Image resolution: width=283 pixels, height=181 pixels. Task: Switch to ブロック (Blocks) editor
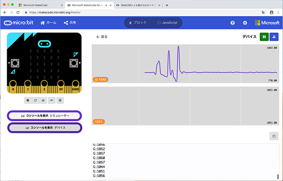click(x=138, y=23)
